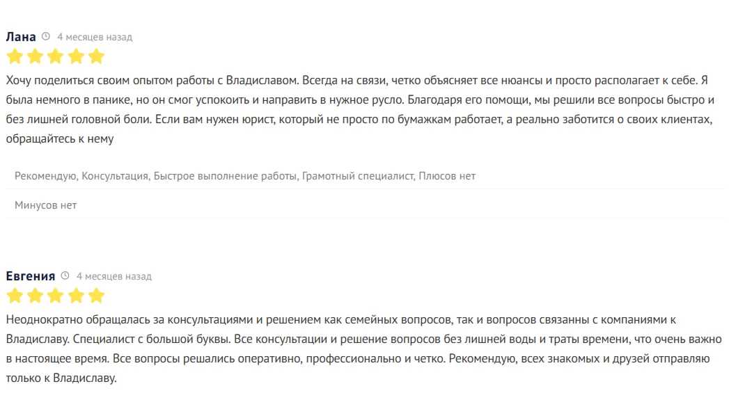Click the clock icon beside Лана's name
The height and width of the screenshot is (409, 729).
46,37
